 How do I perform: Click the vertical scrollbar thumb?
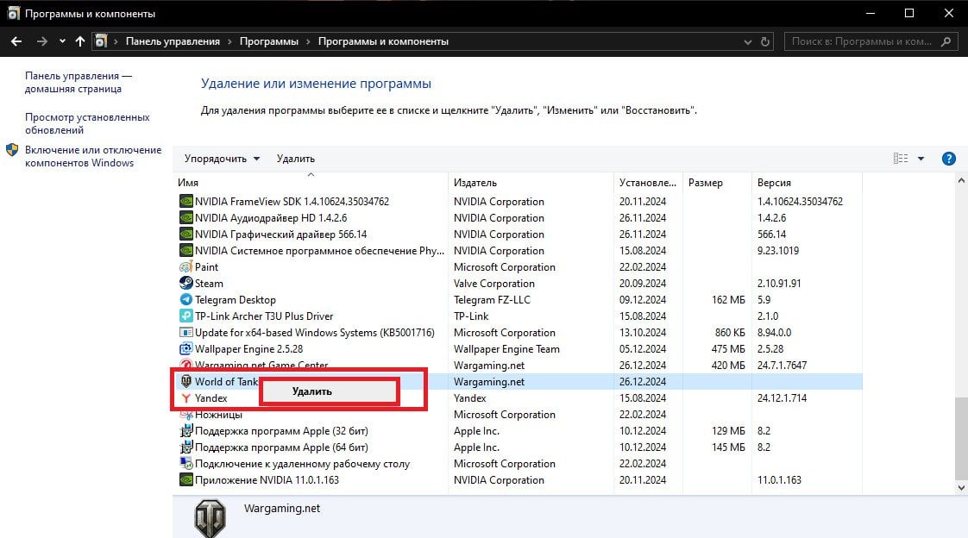coord(960,438)
